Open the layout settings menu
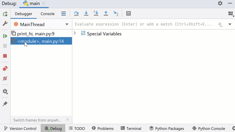Screen dimensions: 235x132 pos(231,14)
